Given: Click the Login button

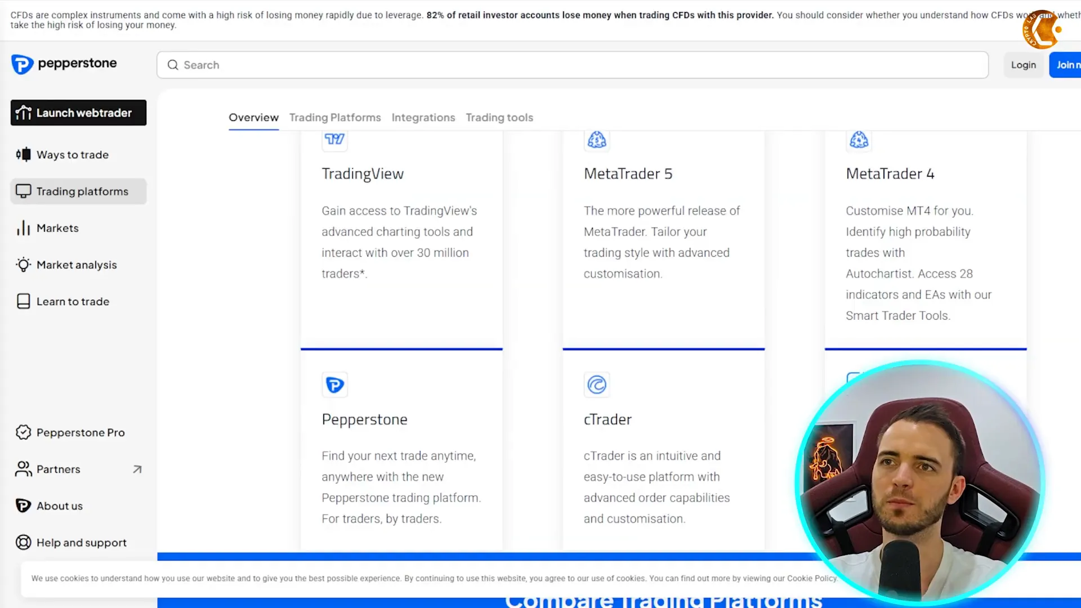Looking at the screenshot, I should coord(1023,65).
